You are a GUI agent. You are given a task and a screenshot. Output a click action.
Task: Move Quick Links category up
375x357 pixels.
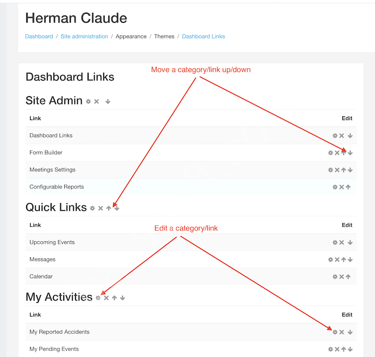tap(109, 208)
